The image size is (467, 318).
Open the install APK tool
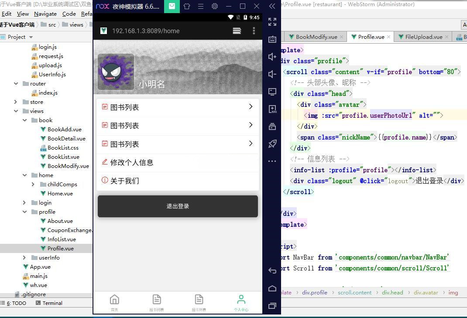[272, 109]
